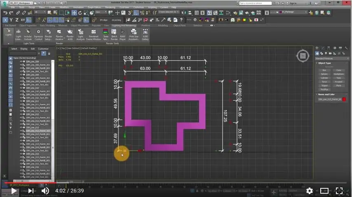Image resolution: width=352 pixels, height=197 pixels.
Task: Open the scene explorer Customize menu
Action: 43,49
